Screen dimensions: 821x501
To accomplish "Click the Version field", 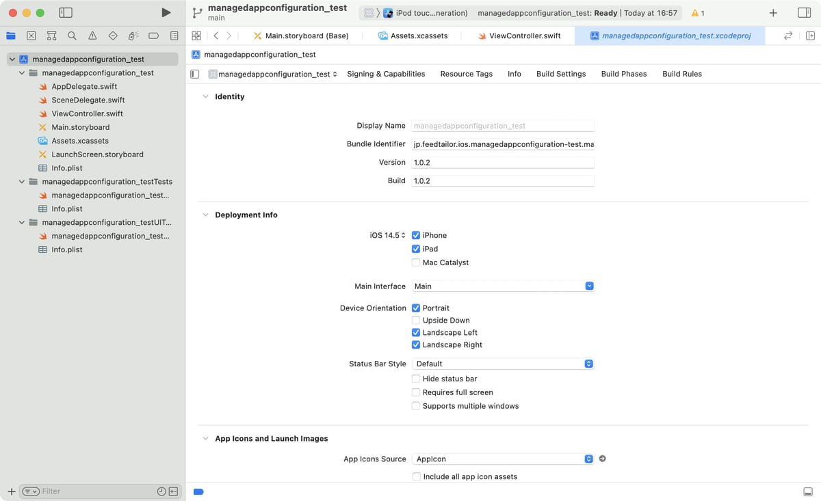I will coord(503,163).
